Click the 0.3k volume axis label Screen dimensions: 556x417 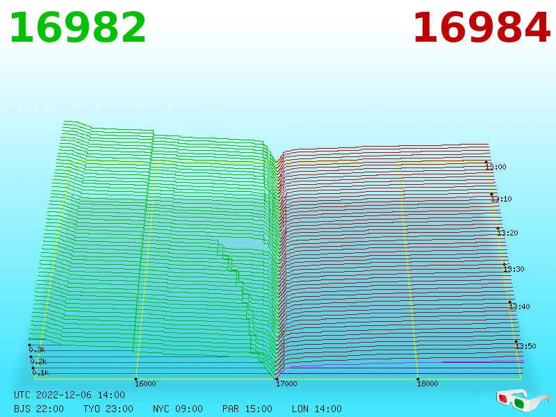37,350
